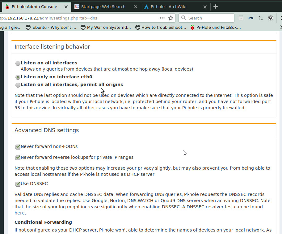Click globe icon of My War on Systemd bookmark
The height and width of the screenshot is (234, 282).
tap(83, 28)
